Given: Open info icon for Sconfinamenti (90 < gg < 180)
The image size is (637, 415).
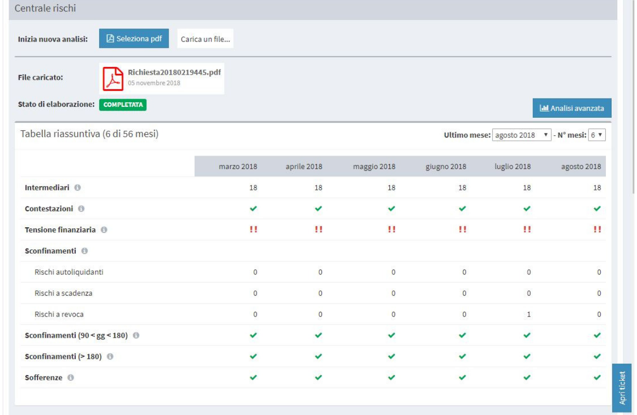Looking at the screenshot, I should click(136, 336).
